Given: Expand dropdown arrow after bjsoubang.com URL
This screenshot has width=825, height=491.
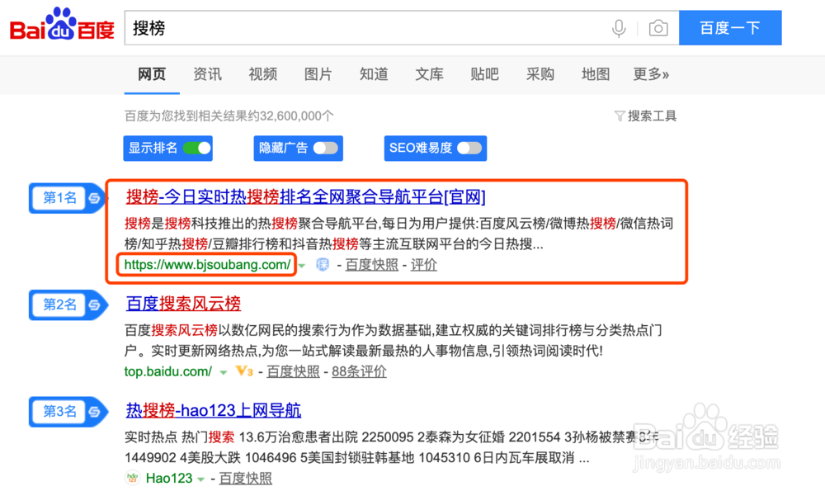Looking at the screenshot, I should tap(302, 266).
